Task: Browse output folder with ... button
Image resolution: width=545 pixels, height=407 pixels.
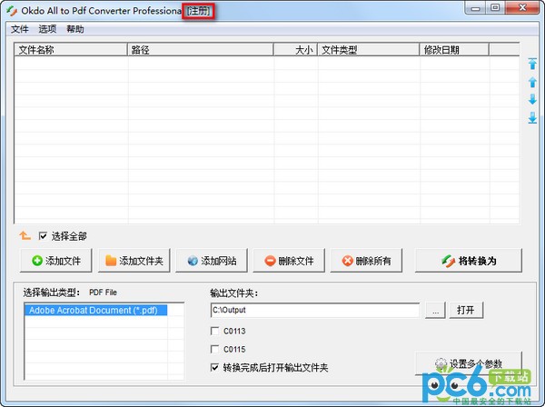Action: [x=435, y=310]
